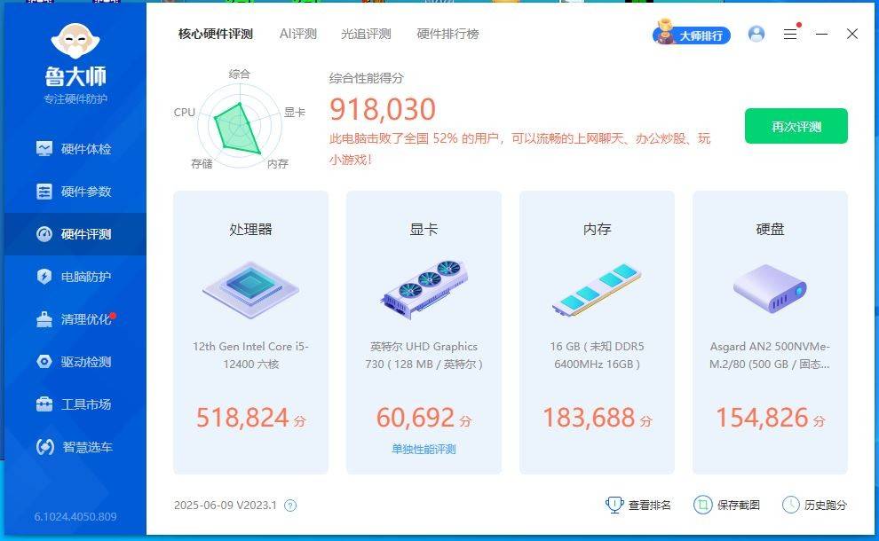Viewport: 879px width, 541px height.
Task: Switch to 硬件排行榜 tab
Action: (447, 35)
